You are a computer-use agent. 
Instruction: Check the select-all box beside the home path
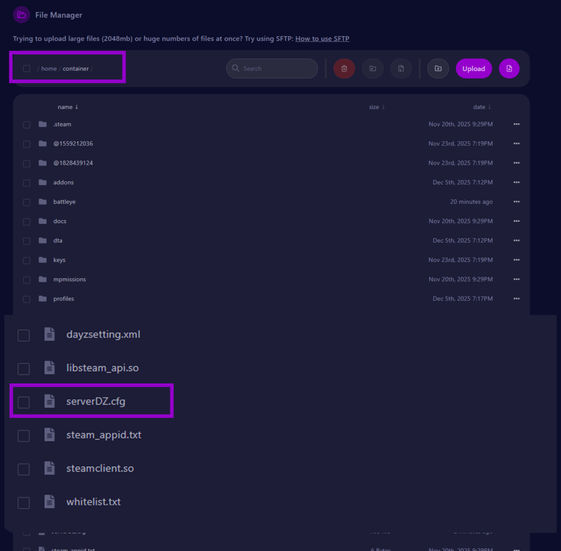26,68
